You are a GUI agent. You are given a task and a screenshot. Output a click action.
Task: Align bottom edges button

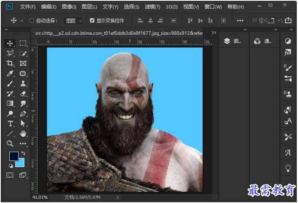(210, 20)
